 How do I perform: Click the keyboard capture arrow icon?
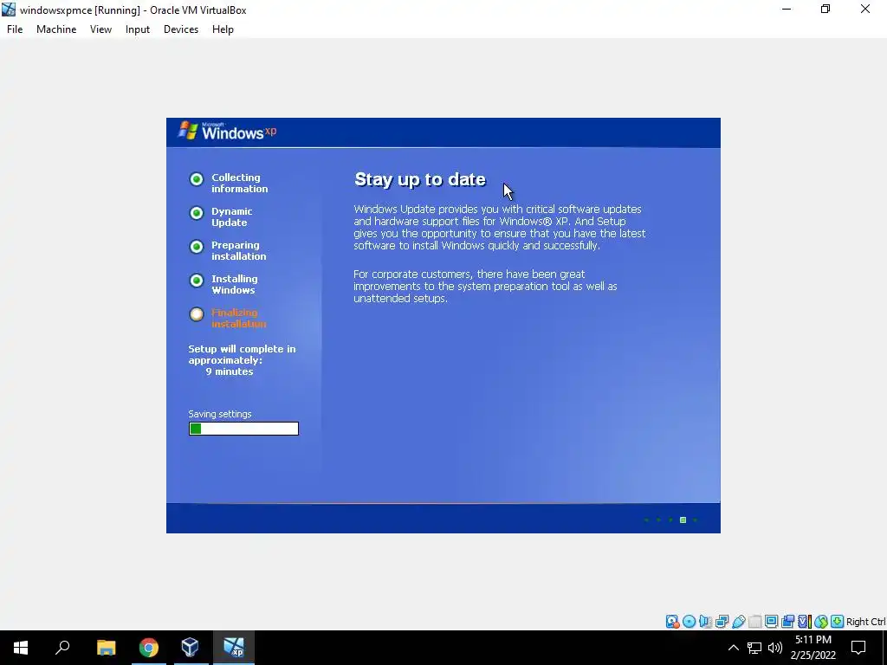pos(838,622)
